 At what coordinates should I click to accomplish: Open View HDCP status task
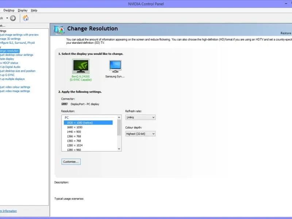pyautogui.click(x=9, y=63)
